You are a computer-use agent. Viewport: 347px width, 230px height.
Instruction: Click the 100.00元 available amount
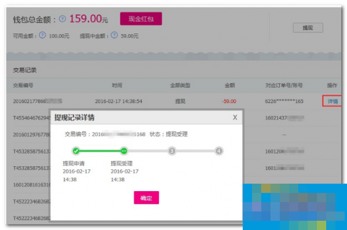tap(59, 36)
